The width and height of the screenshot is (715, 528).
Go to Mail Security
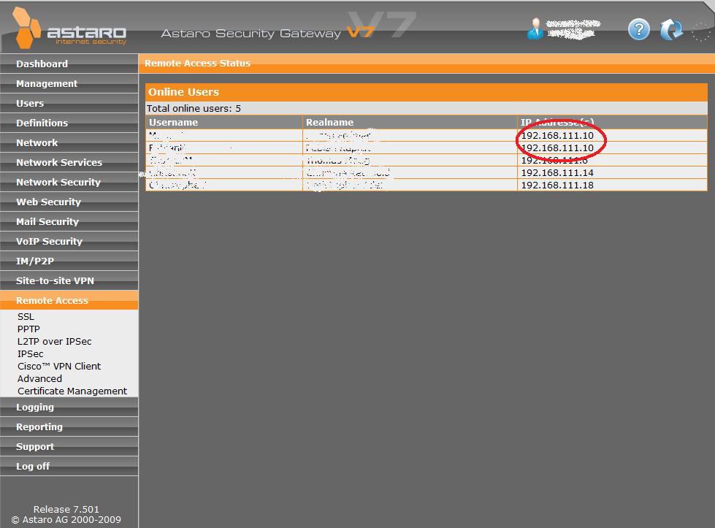(x=69, y=221)
